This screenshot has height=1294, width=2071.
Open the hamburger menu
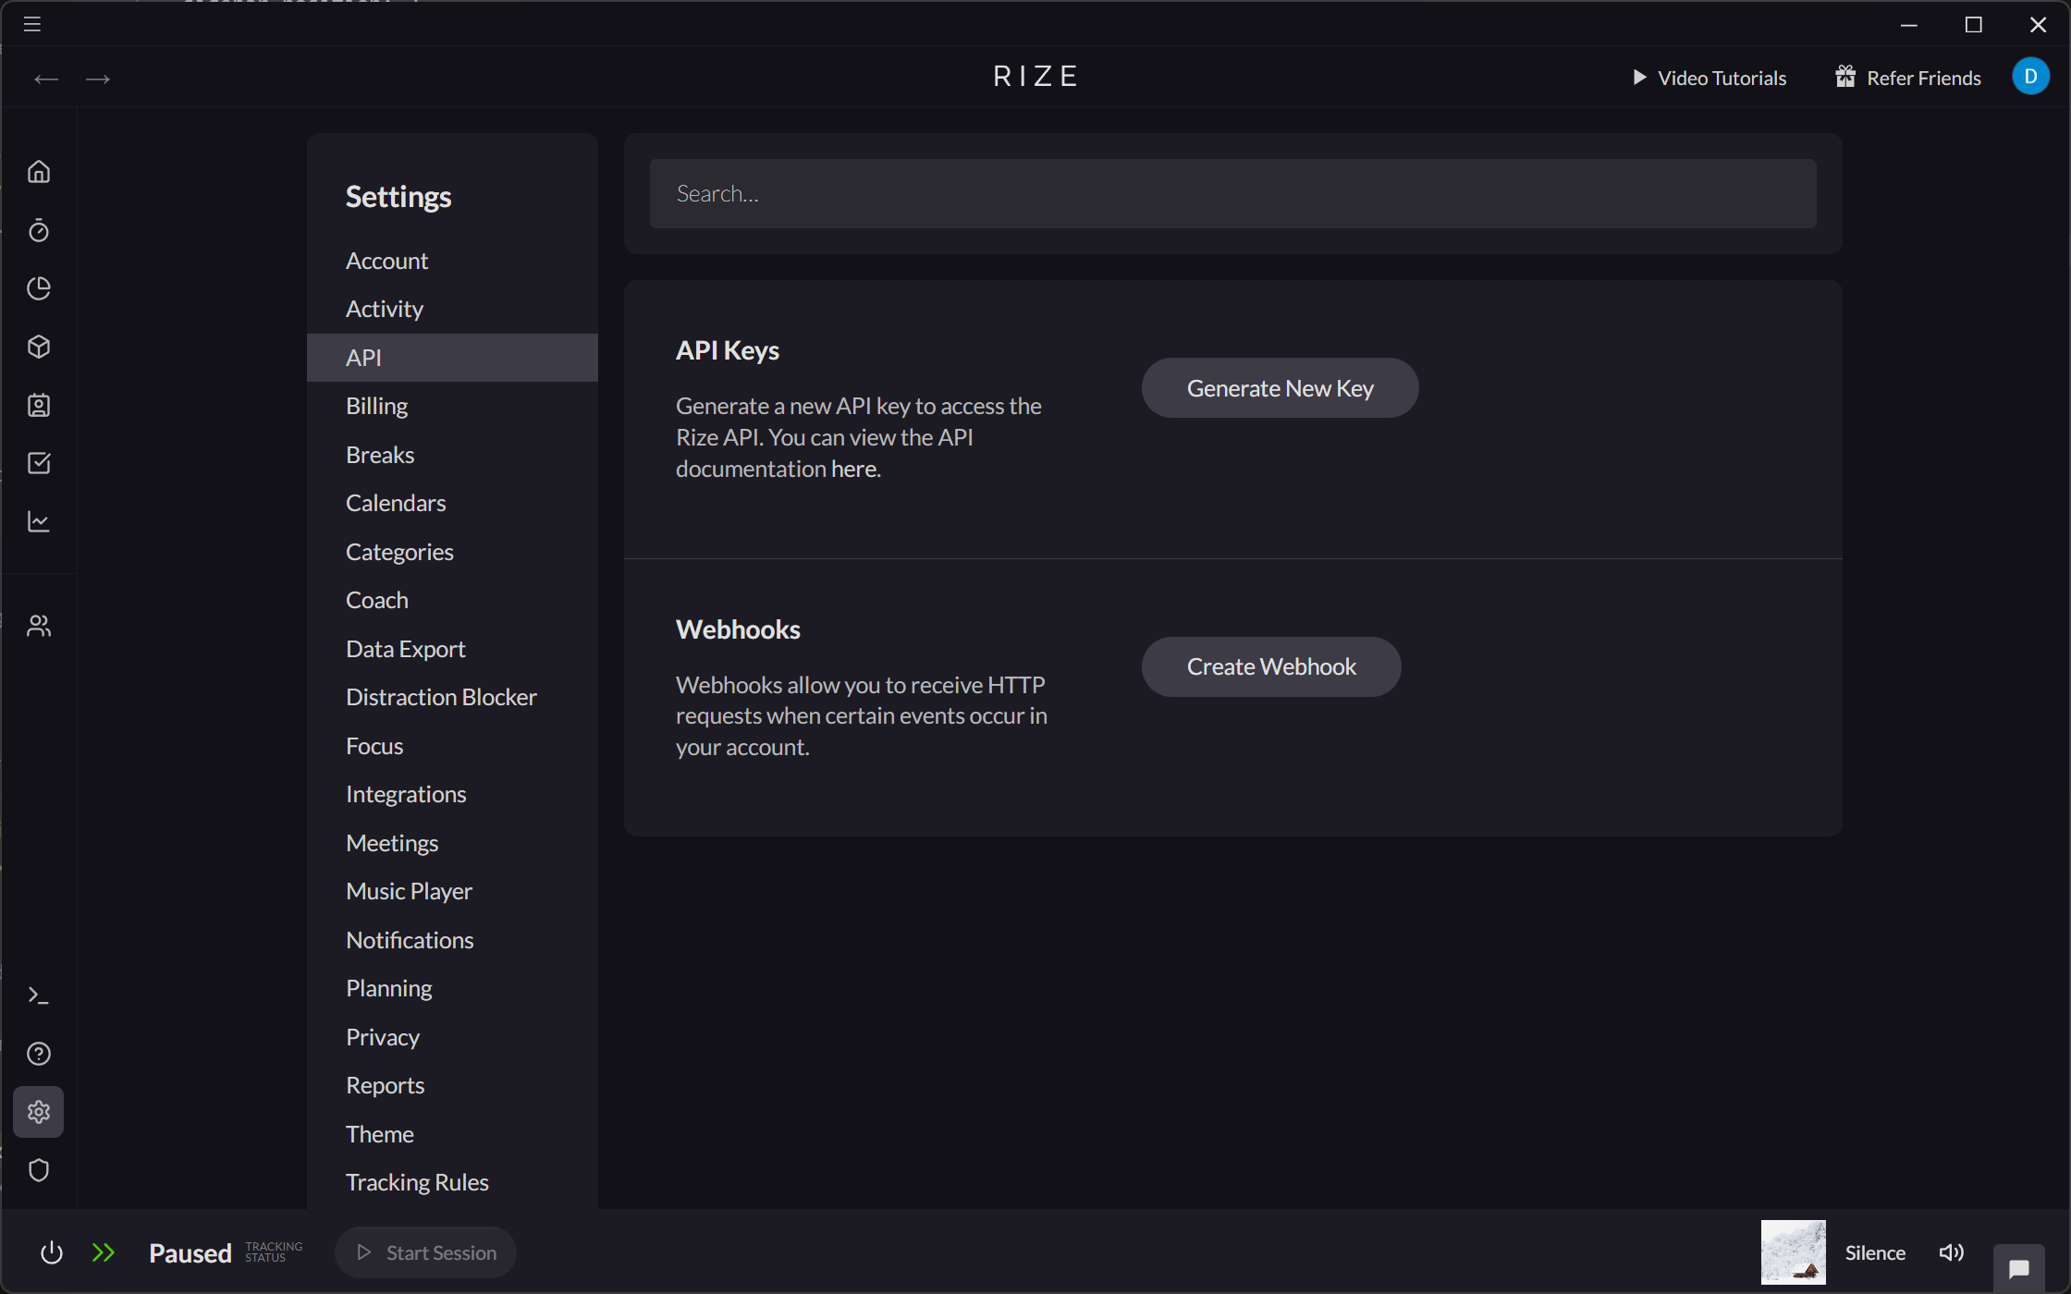pos(31,24)
